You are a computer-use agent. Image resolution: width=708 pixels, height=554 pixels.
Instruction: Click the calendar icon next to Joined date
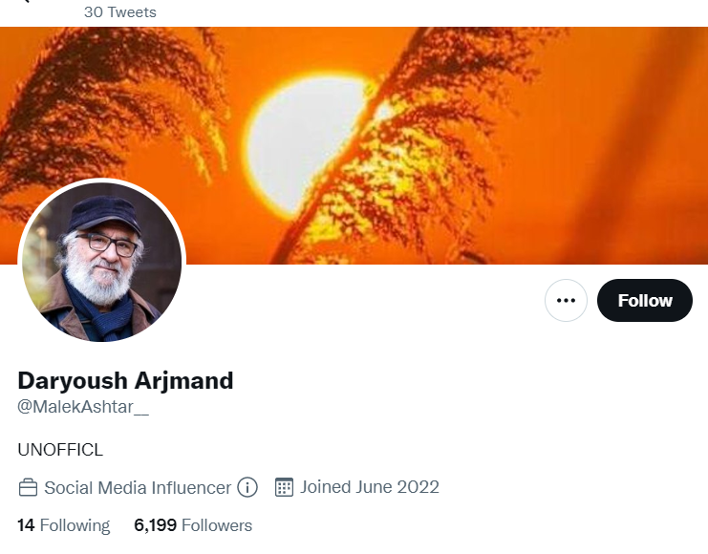pos(284,487)
